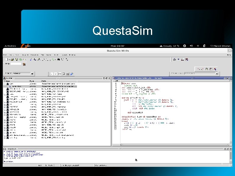The height and width of the screenshot is (176, 235).
Task: Click the Transcript panel title icon
Action: click(4, 149)
